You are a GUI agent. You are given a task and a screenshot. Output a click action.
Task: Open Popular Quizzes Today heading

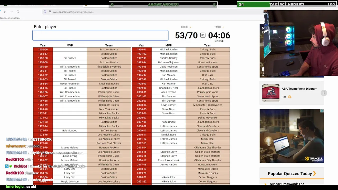coord(290,174)
